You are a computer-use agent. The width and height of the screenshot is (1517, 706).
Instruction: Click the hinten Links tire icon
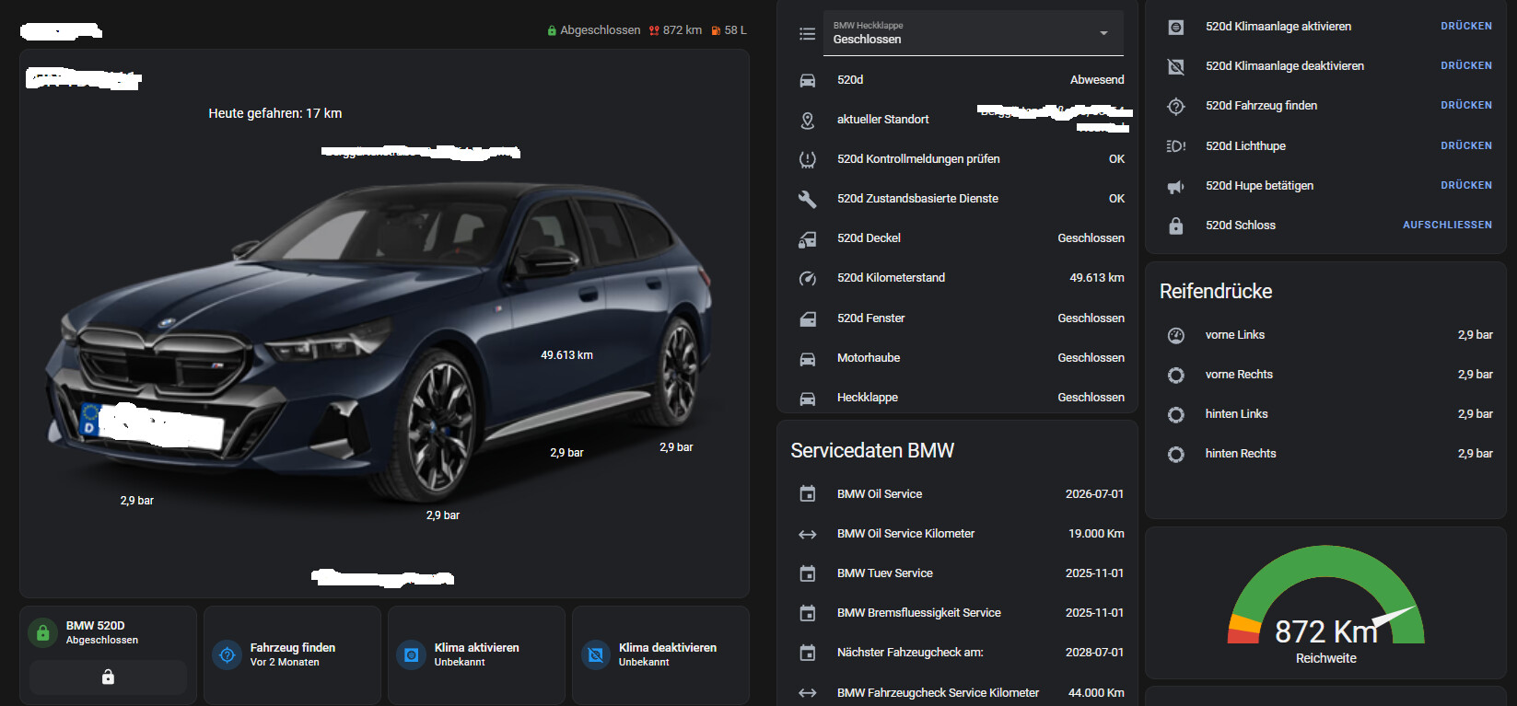point(1175,414)
